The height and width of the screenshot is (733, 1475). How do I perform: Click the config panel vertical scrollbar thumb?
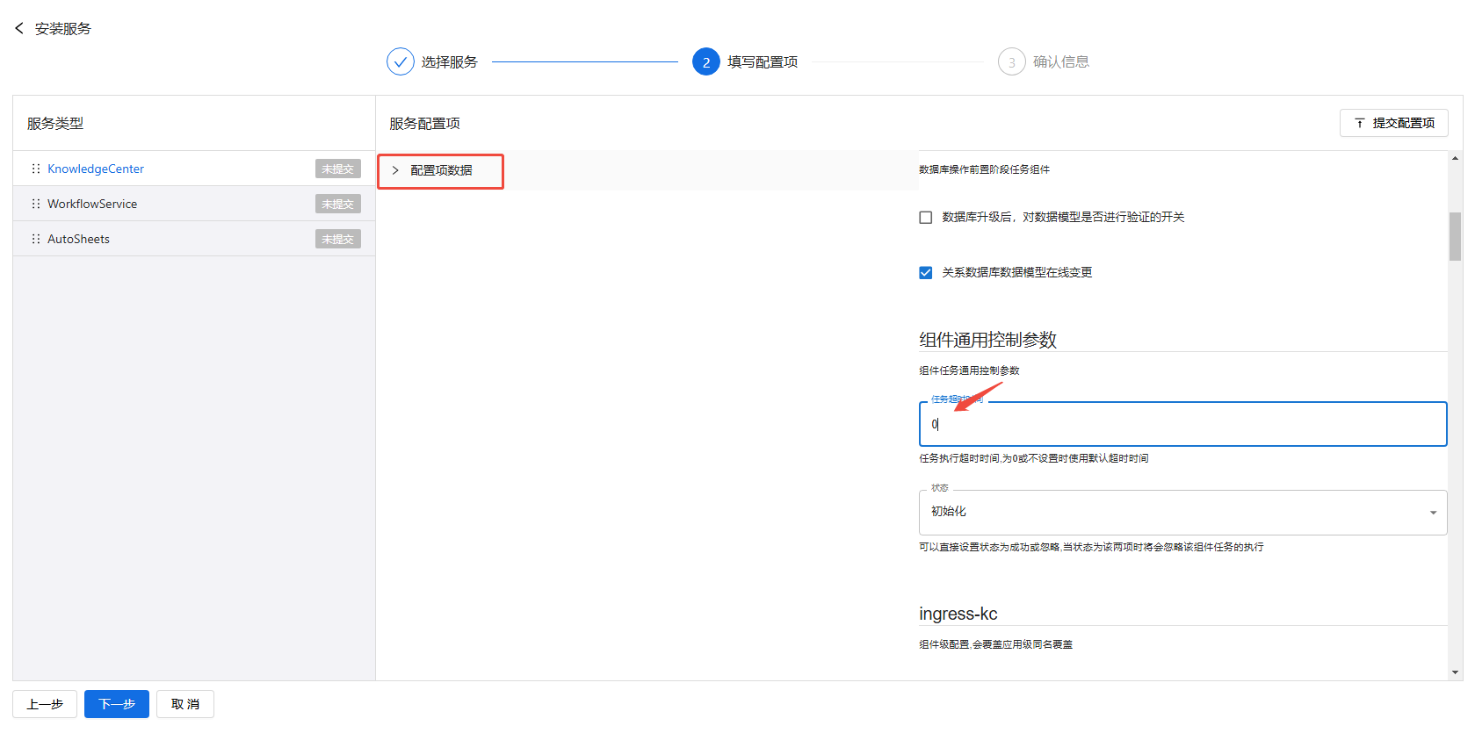point(1456,236)
